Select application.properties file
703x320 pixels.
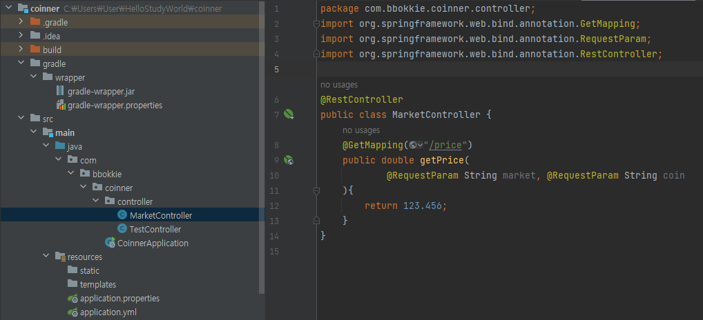coord(119,298)
